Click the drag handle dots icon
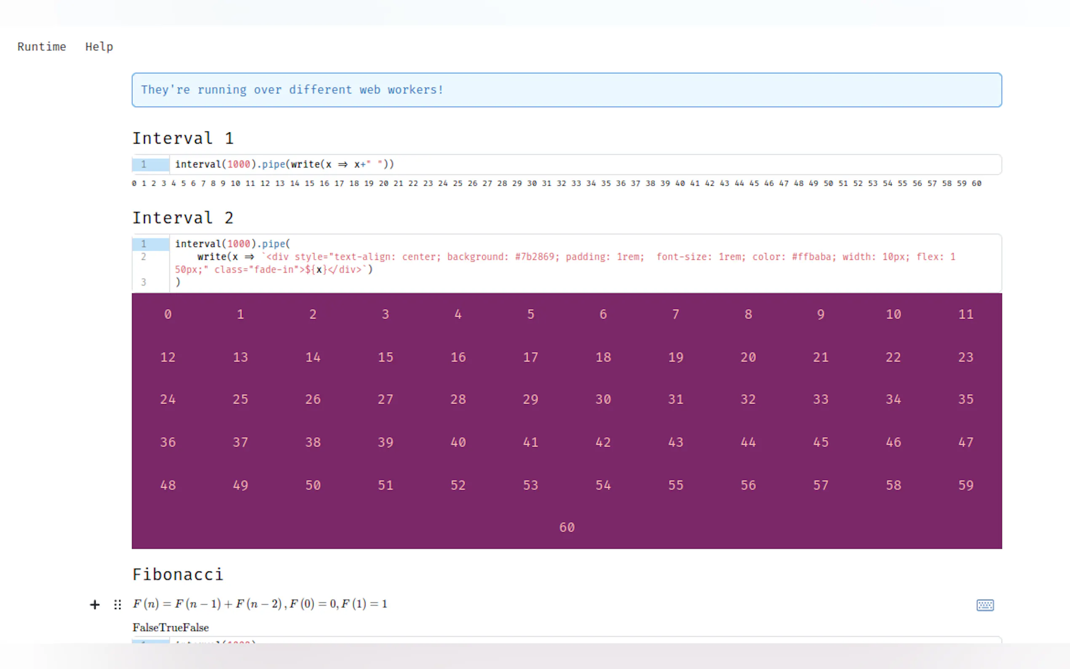 pos(117,605)
